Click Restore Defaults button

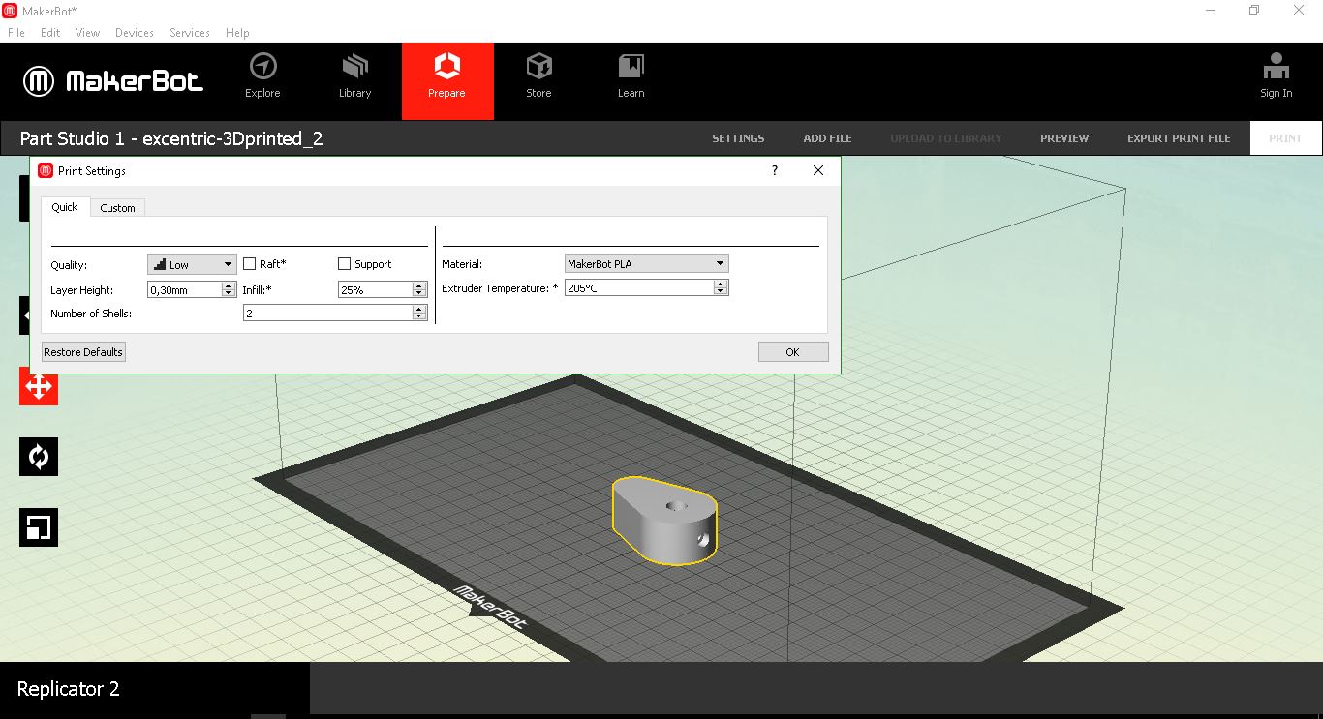pyautogui.click(x=83, y=352)
